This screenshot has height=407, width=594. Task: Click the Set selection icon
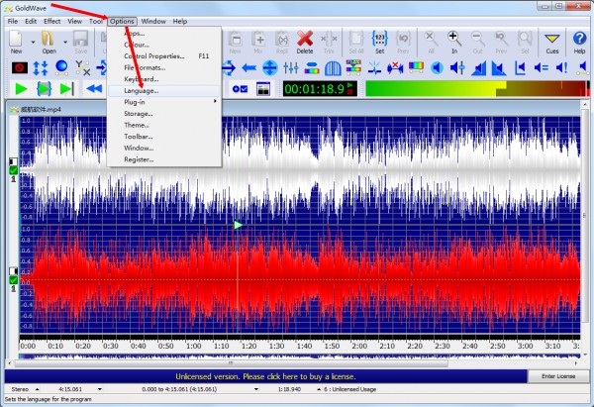click(x=379, y=42)
